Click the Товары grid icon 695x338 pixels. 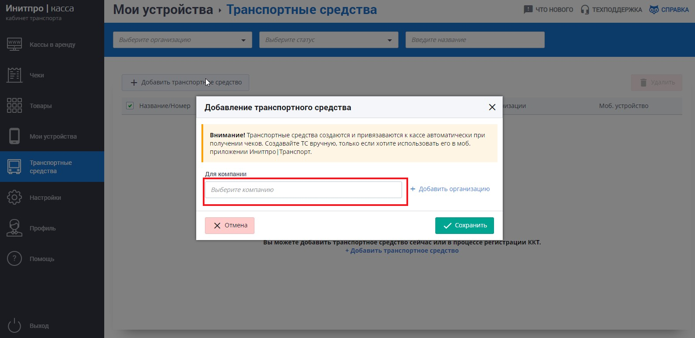click(14, 105)
